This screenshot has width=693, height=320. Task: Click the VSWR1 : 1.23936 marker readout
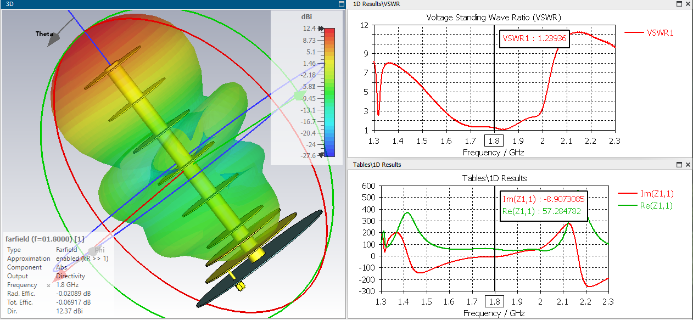point(535,40)
